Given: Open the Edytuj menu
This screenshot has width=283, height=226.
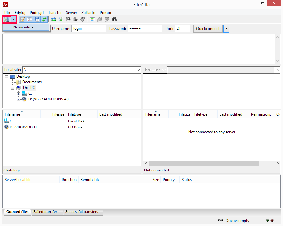Looking at the screenshot, I should click(20, 13).
